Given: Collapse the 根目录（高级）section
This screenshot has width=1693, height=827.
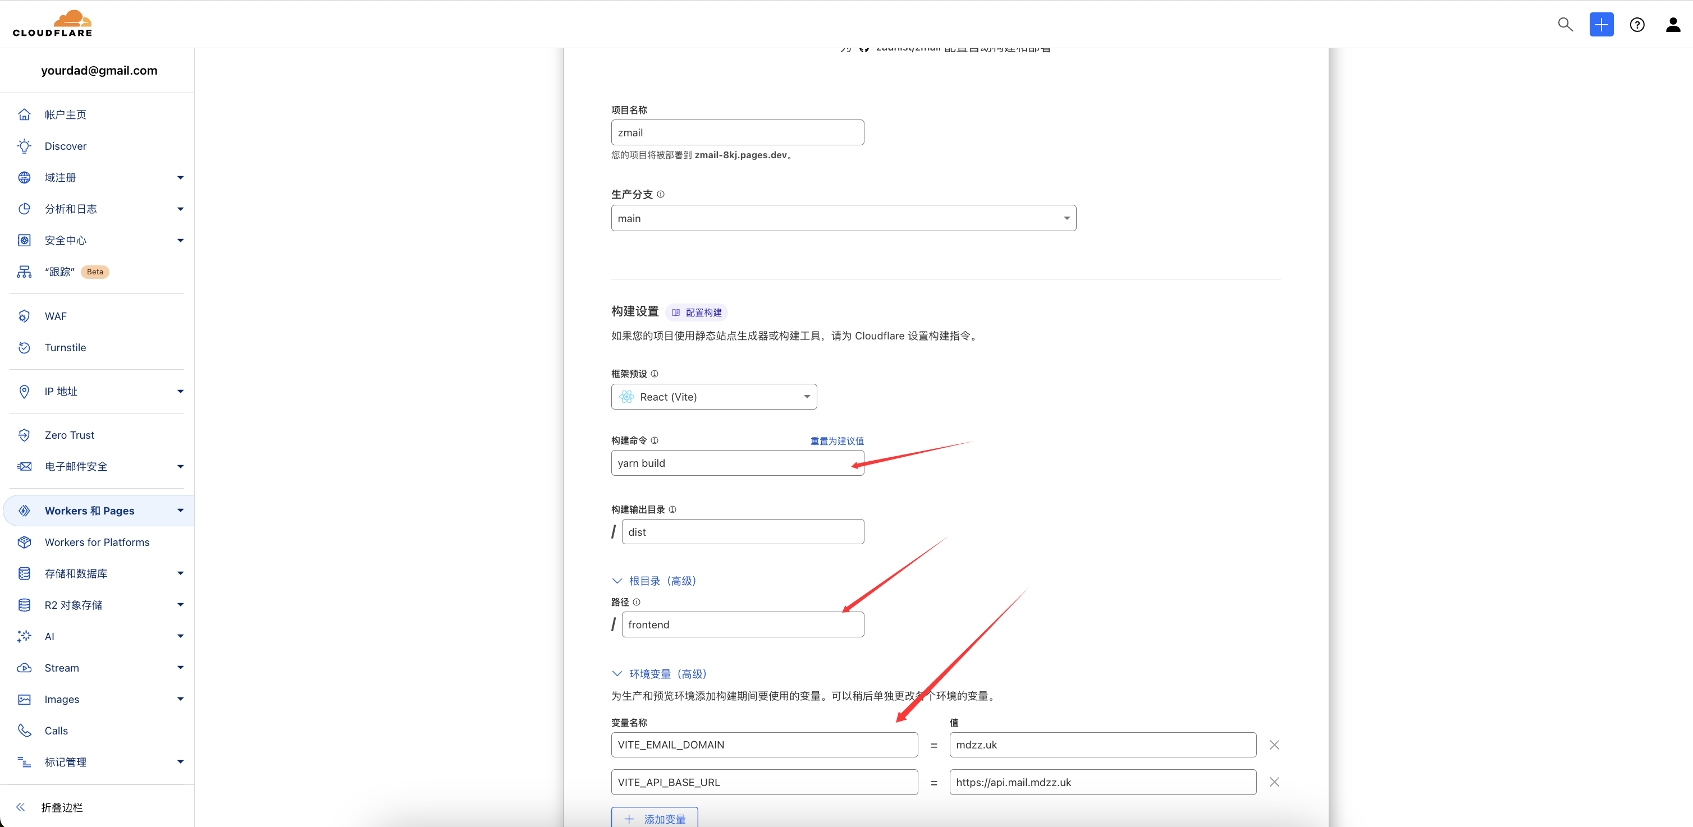Looking at the screenshot, I should pyautogui.click(x=655, y=581).
